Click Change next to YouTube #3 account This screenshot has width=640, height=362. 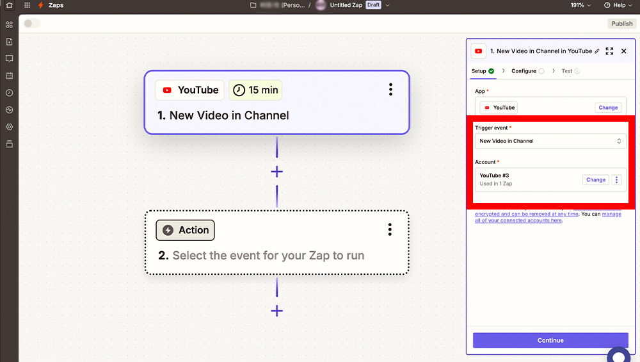tap(595, 180)
